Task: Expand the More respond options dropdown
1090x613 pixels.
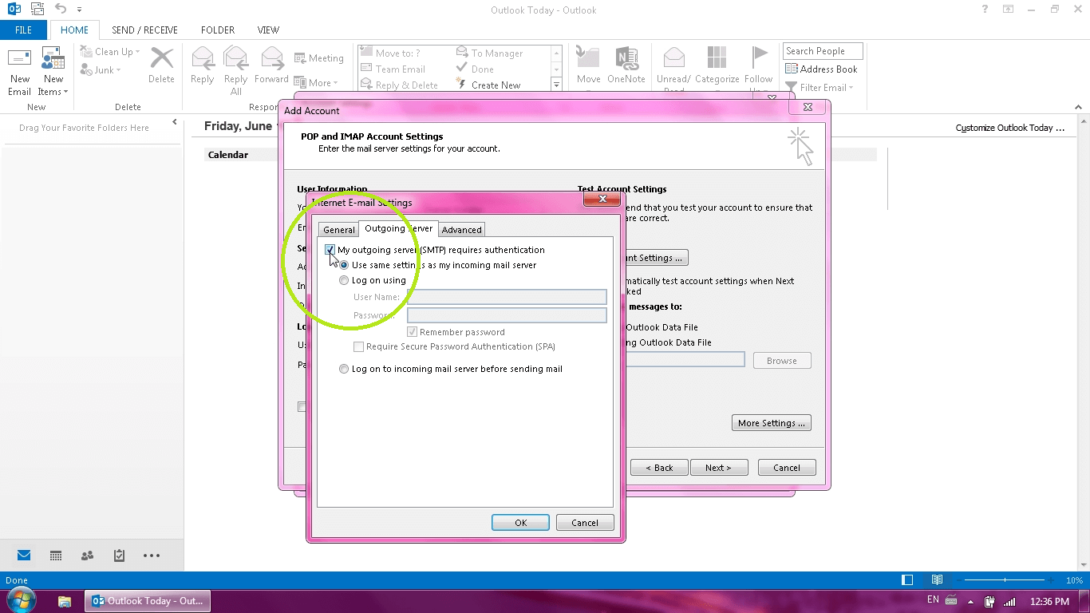Action: (316, 82)
